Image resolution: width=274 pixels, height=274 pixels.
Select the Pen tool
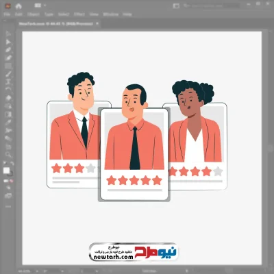[x=8, y=50]
